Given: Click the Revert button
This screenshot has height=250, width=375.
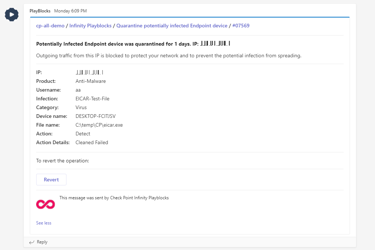Looking at the screenshot, I should click(x=51, y=180).
